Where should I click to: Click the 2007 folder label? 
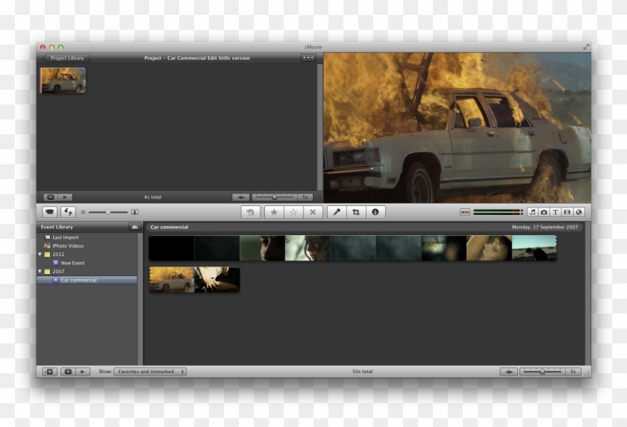pyautogui.click(x=58, y=272)
